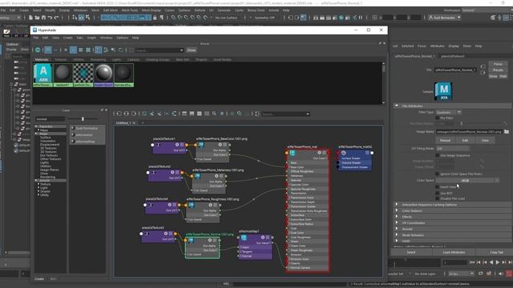Click the folder browse icon beside Image Name
This screenshot has width=513, height=288.
507,131
